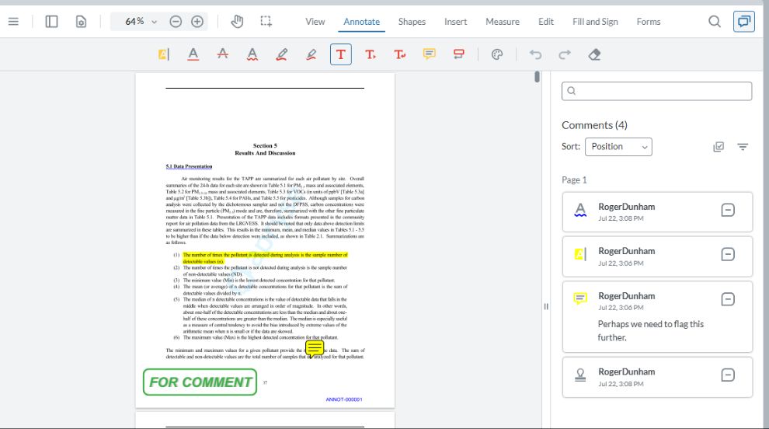Click the '5.1 Data Presentation' heading

point(189,166)
